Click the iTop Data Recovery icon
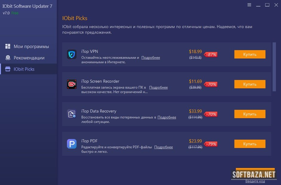 (x=72, y=114)
